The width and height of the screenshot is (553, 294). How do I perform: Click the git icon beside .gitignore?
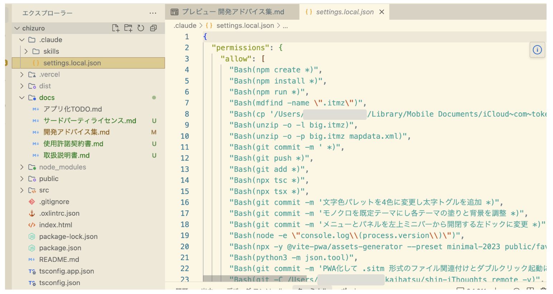32,202
